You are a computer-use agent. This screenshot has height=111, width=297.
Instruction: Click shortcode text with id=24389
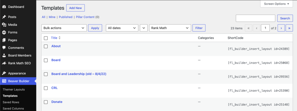[258, 49]
